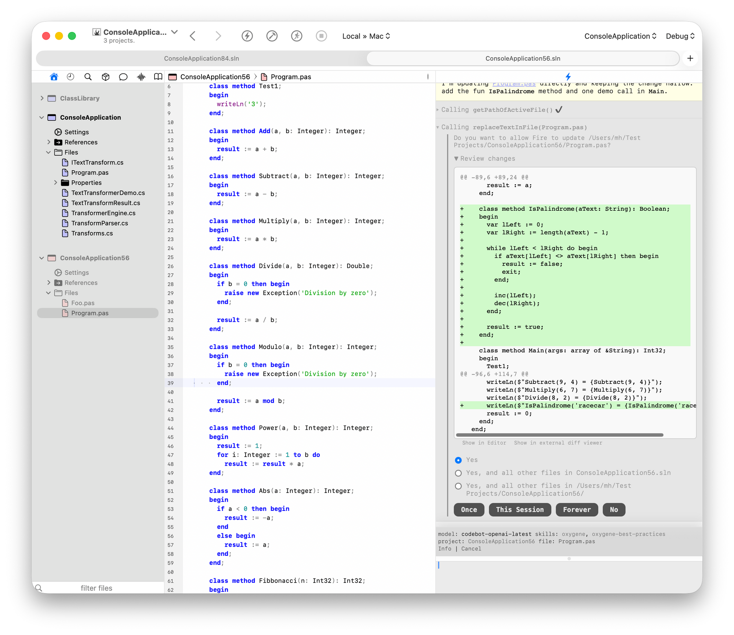
Task: Go forward with the right arrow
Action: click(x=218, y=36)
